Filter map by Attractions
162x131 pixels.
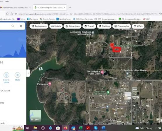pyautogui.click(x=72, y=26)
